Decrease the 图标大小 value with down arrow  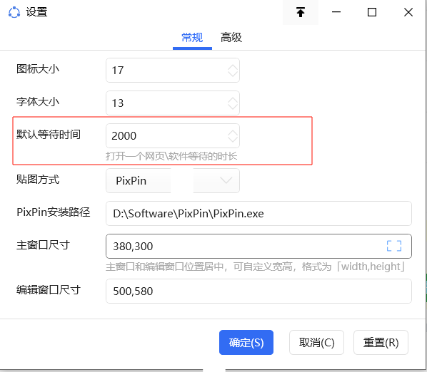(x=233, y=73)
